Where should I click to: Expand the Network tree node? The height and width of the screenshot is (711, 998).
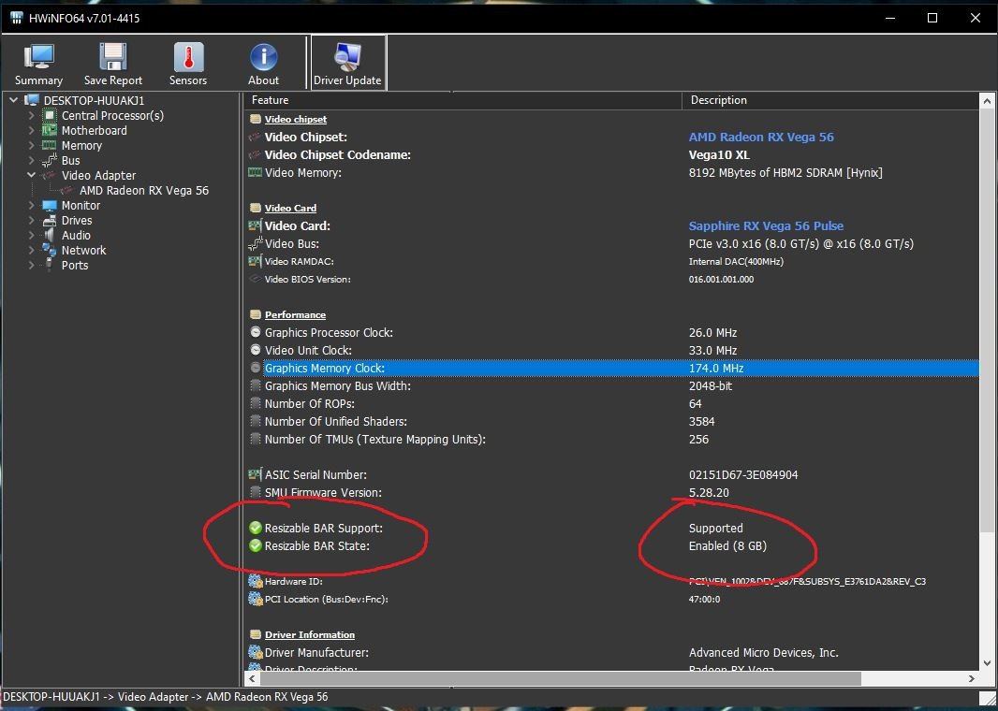31,250
